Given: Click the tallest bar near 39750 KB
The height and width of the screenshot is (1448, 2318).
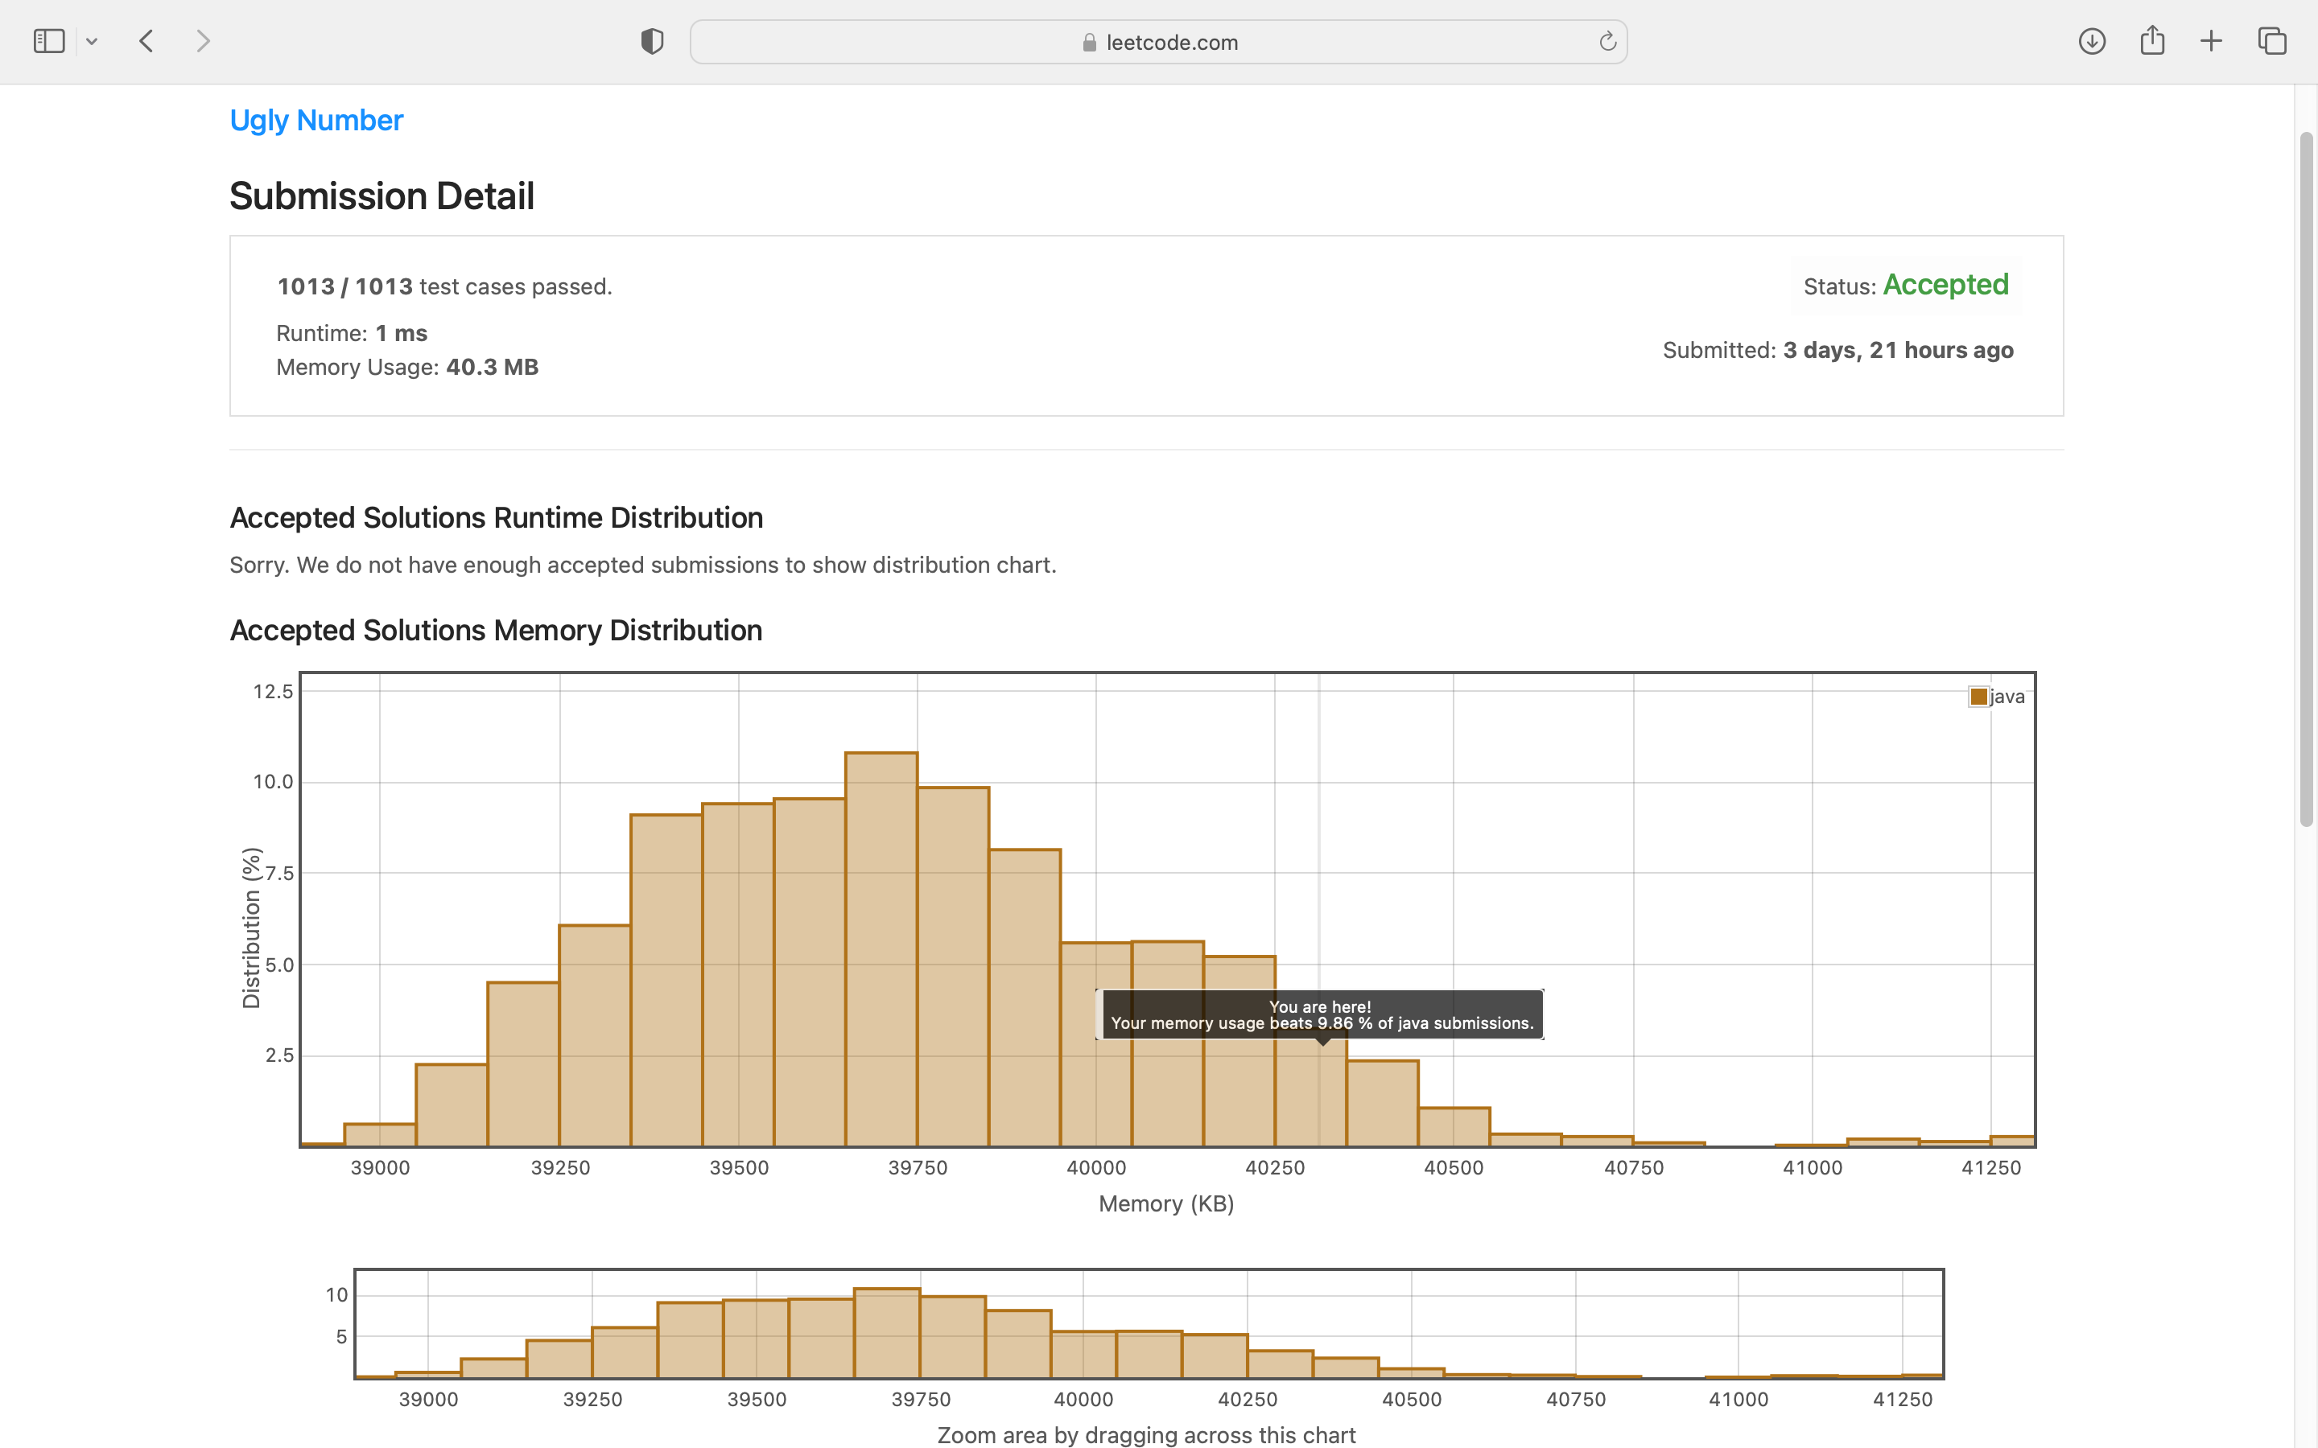Looking at the screenshot, I should tap(881, 948).
